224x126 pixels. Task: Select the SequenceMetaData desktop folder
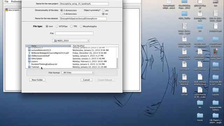[x=216, y=103]
